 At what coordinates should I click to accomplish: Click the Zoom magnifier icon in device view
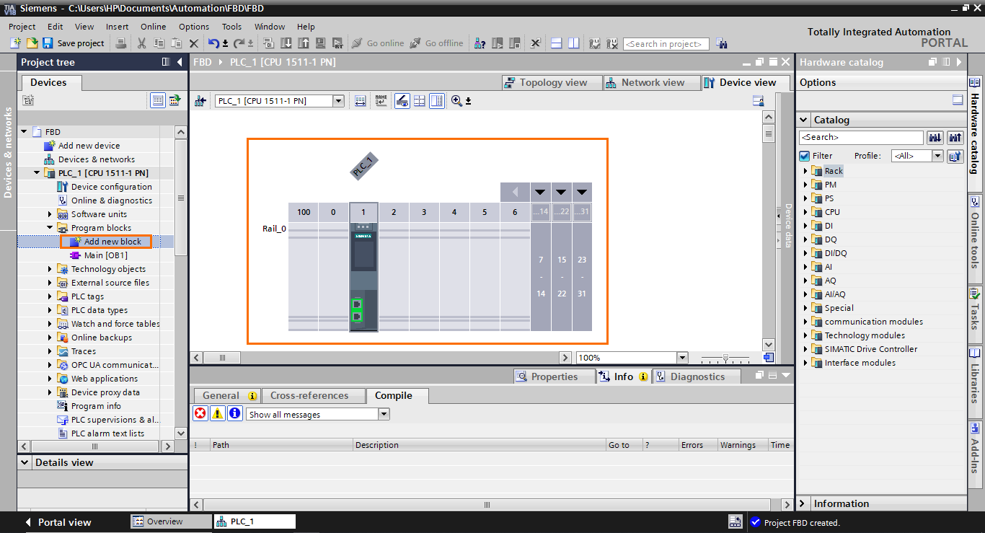[456, 101]
